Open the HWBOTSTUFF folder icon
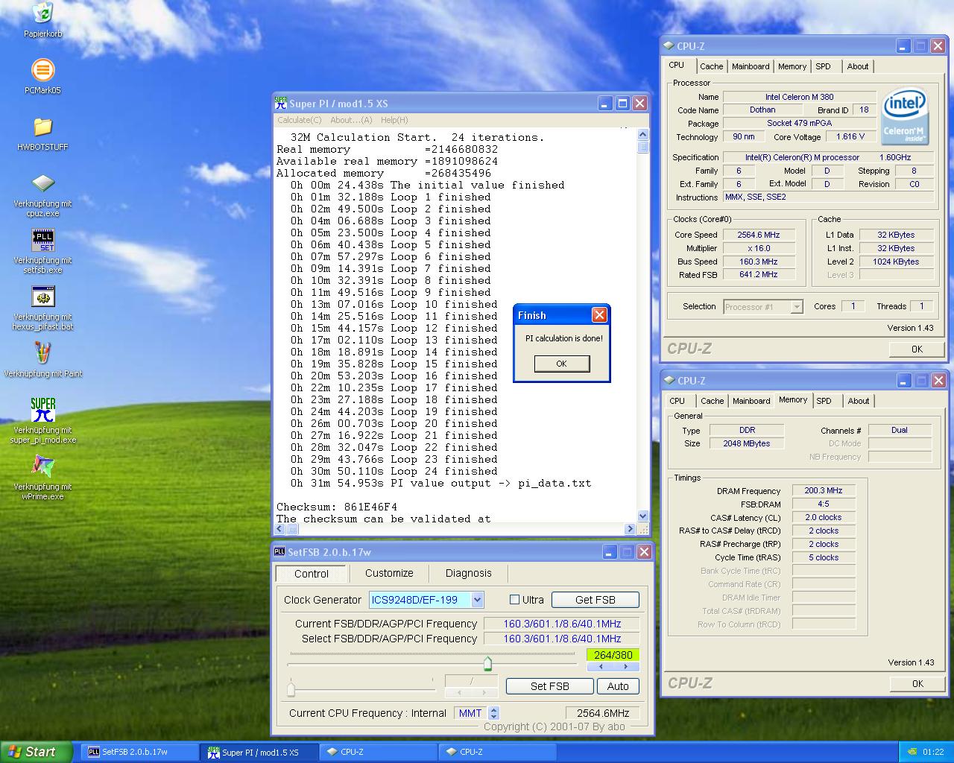 (x=42, y=127)
